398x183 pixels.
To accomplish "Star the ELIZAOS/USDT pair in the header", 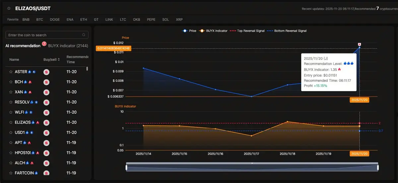I will tap(9, 8).
